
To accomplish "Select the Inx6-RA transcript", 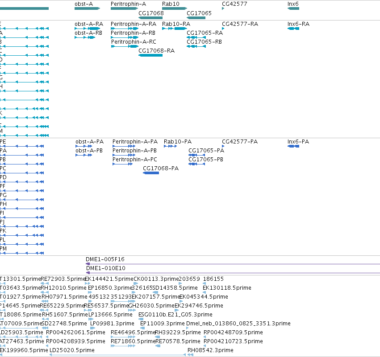I will (293, 29).
